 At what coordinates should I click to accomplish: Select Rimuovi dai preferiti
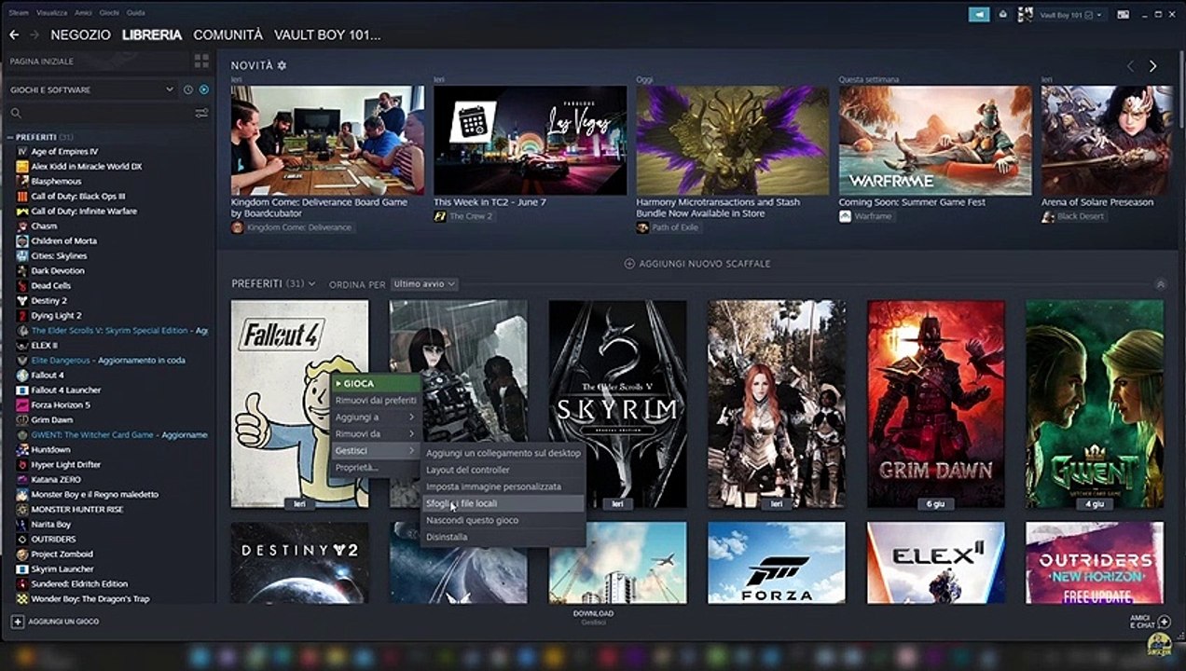tap(376, 400)
